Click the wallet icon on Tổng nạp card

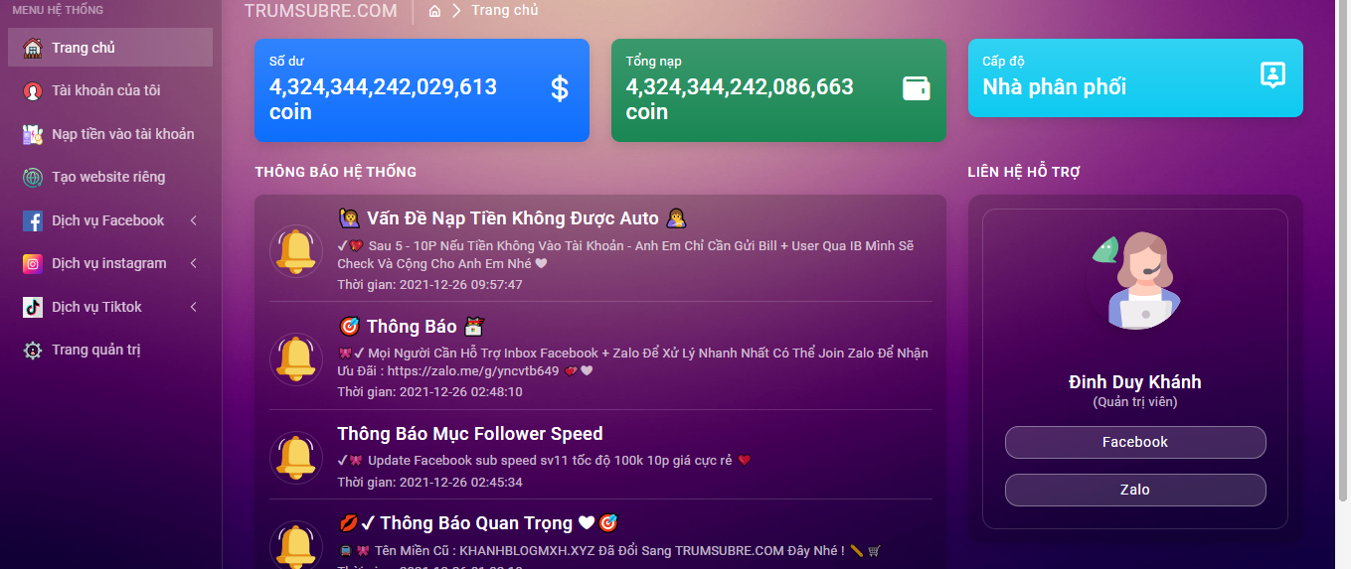pos(916,88)
